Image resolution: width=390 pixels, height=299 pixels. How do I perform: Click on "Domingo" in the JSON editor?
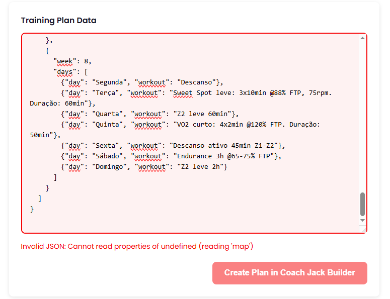tap(110, 167)
